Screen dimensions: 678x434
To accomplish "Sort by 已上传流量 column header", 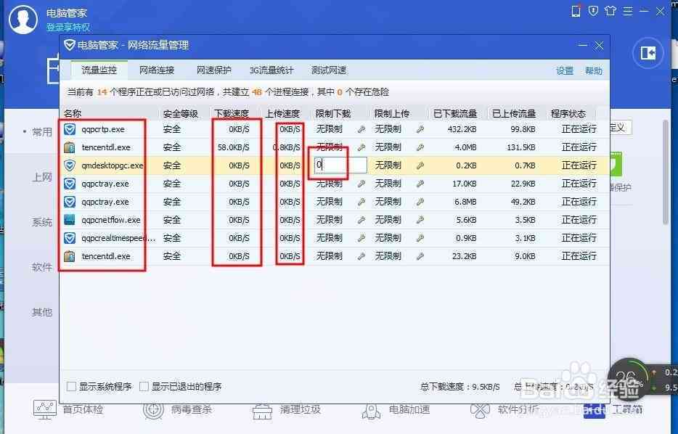I will 514,114.
